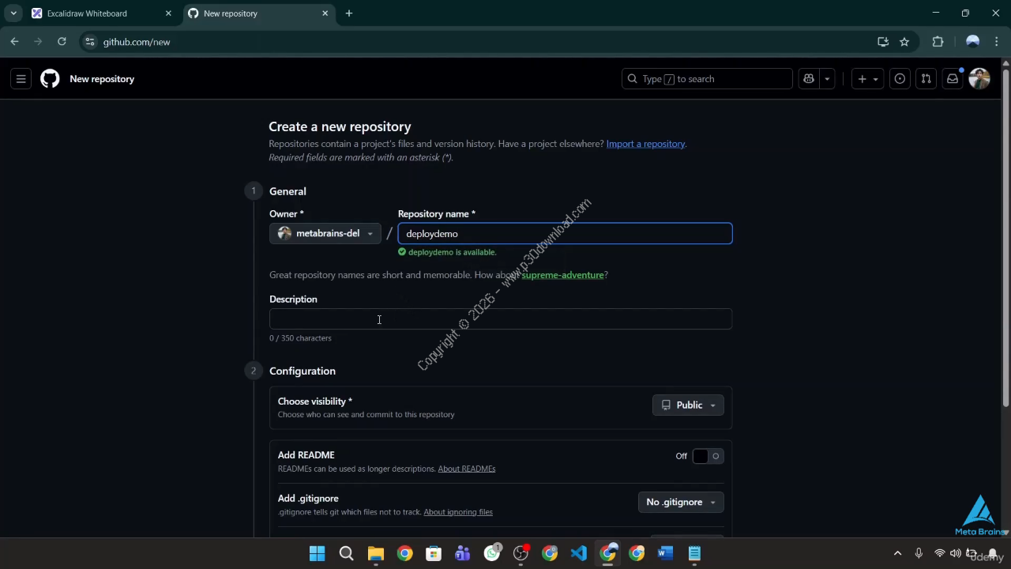Click the About READMEs link

tap(466, 469)
